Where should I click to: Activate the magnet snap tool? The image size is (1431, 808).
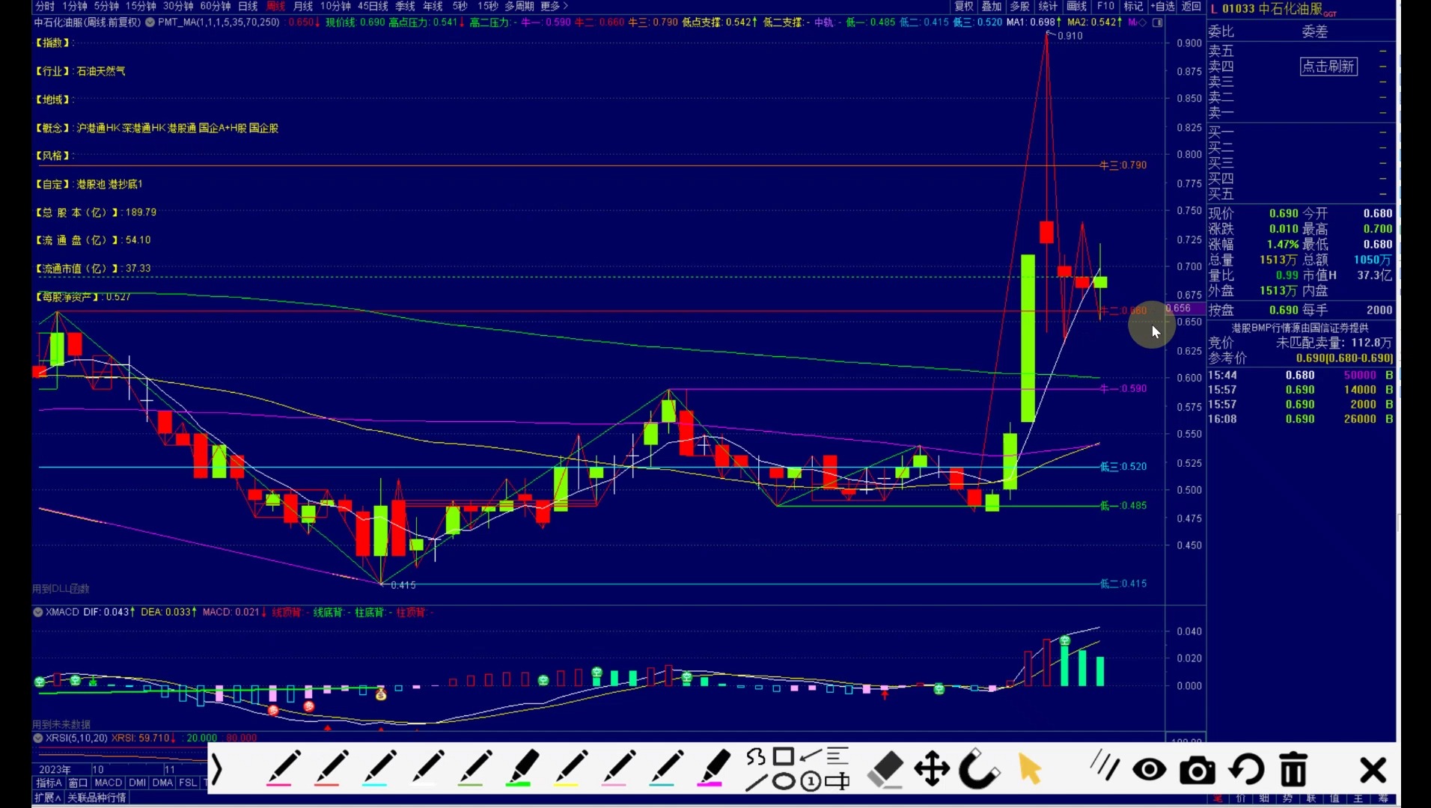pos(979,769)
